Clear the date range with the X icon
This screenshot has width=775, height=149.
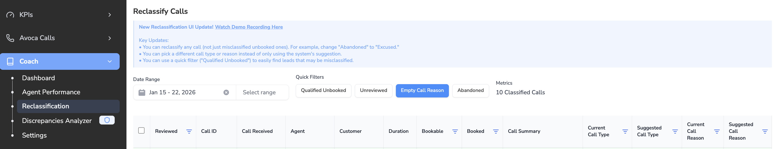point(226,93)
